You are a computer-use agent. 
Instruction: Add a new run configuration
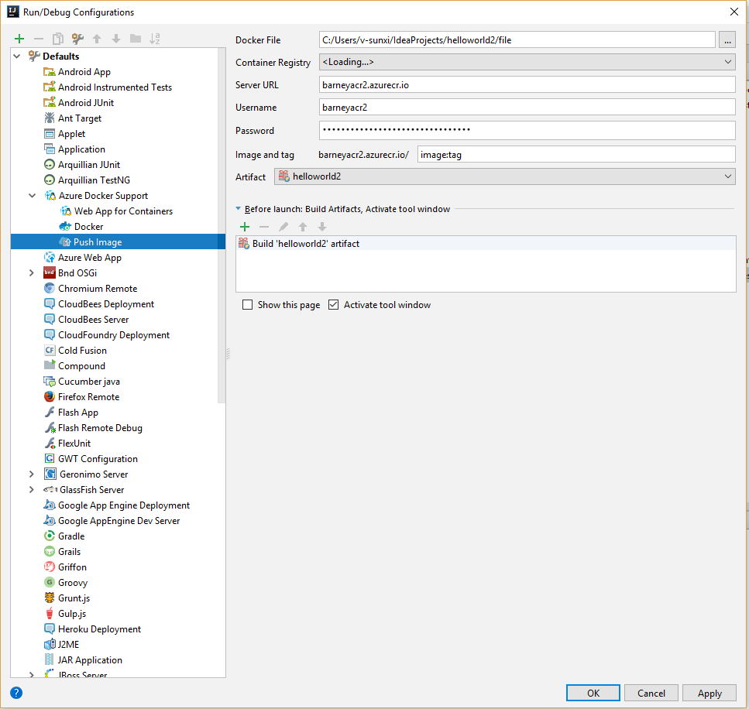click(x=19, y=37)
